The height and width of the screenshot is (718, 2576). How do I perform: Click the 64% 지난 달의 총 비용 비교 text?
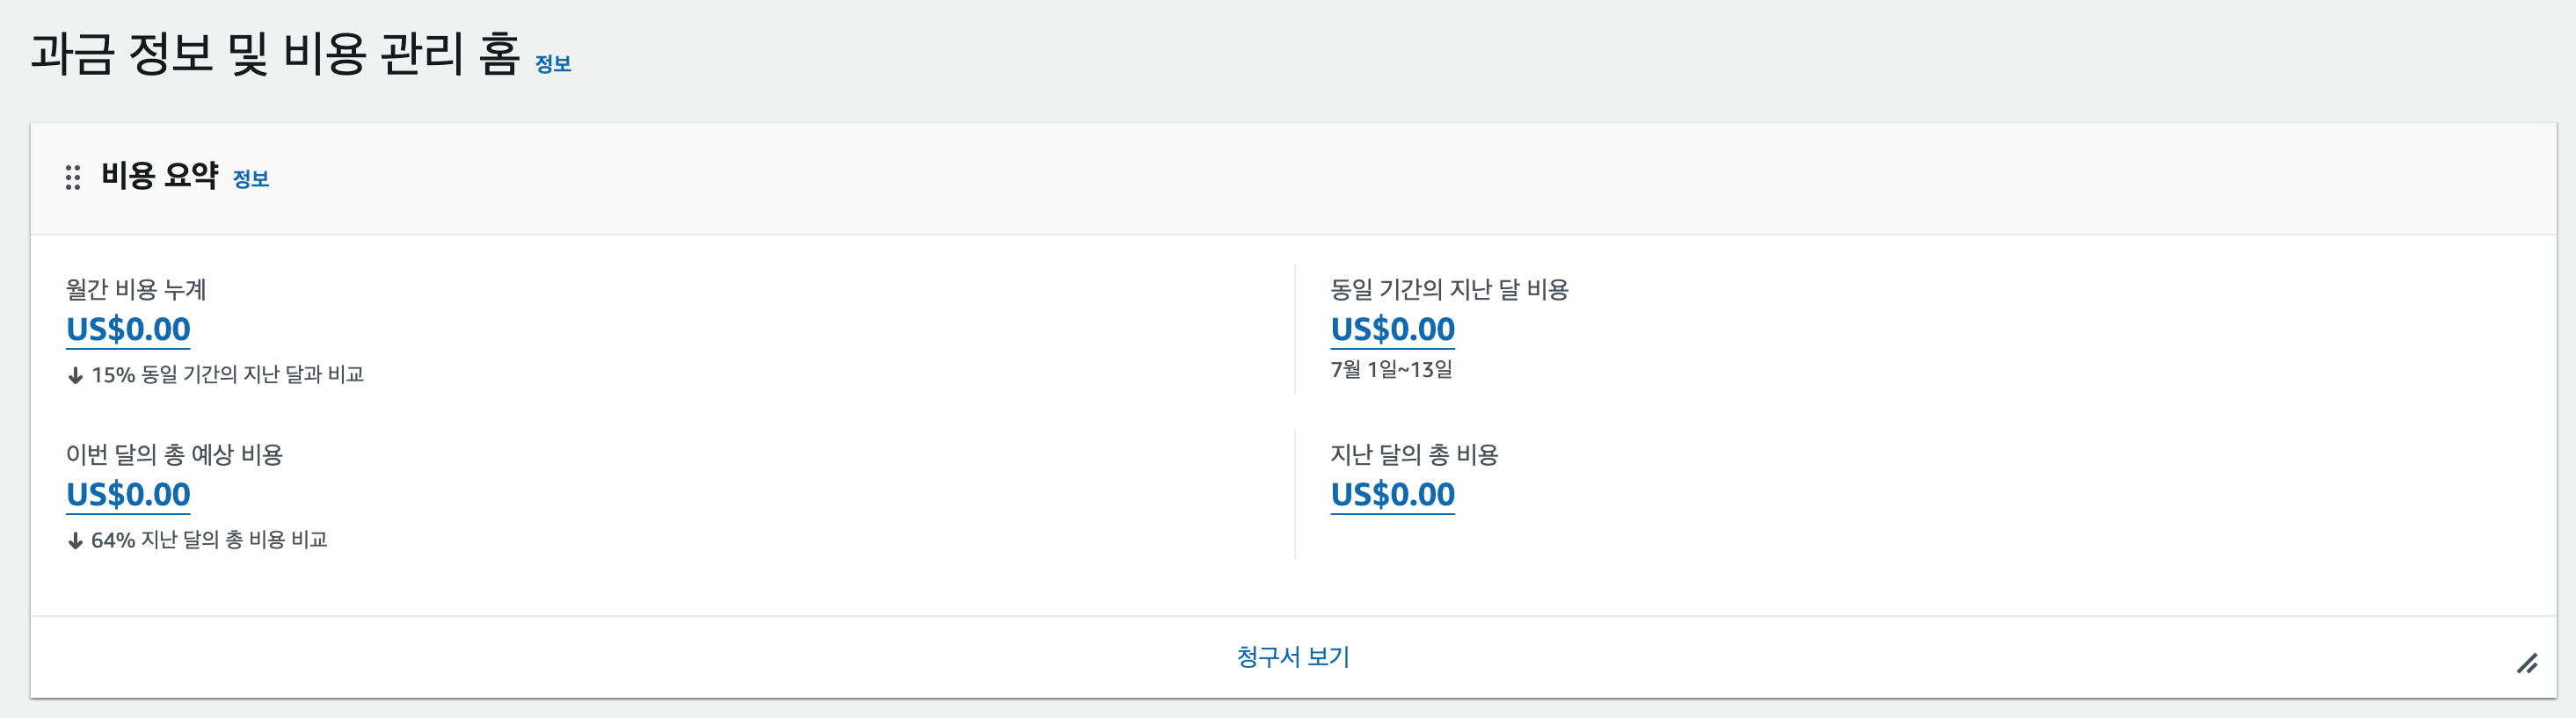coord(209,540)
